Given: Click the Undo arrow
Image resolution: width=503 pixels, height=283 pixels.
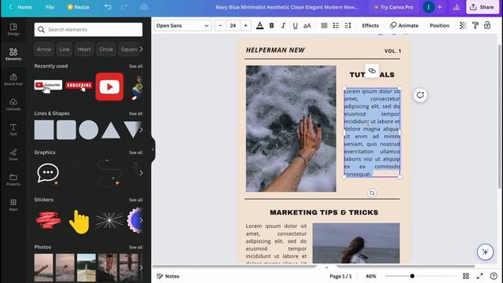Looking at the screenshot, I should (108, 7).
